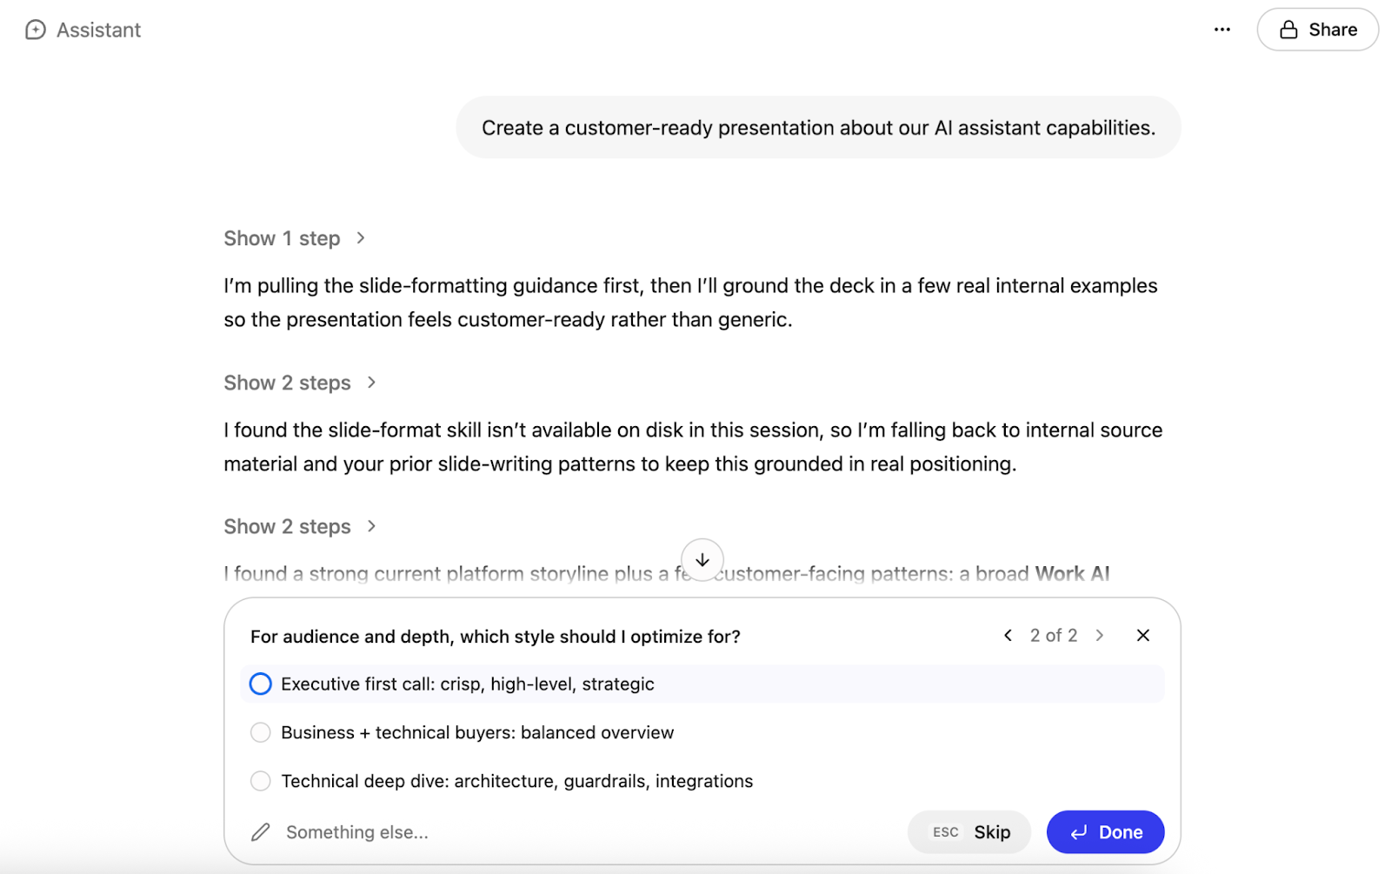The width and height of the screenshot is (1391, 874).
Task: Open the three-dot overflow menu
Action: point(1221,29)
